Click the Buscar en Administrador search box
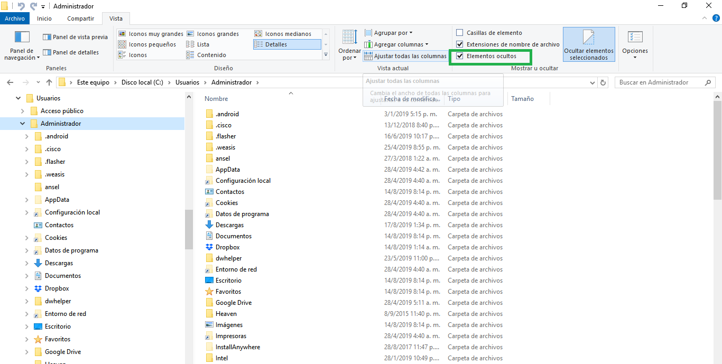 [x=665, y=82]
